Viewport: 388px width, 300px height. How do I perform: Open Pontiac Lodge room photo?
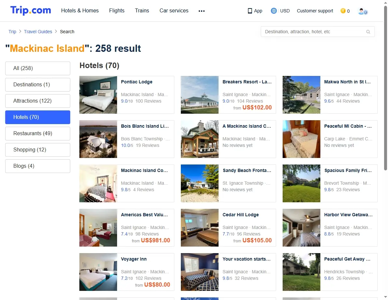click(x=98, y=95)
